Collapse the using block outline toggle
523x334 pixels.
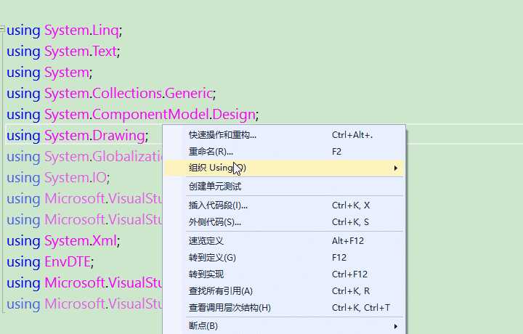[2, 29]
